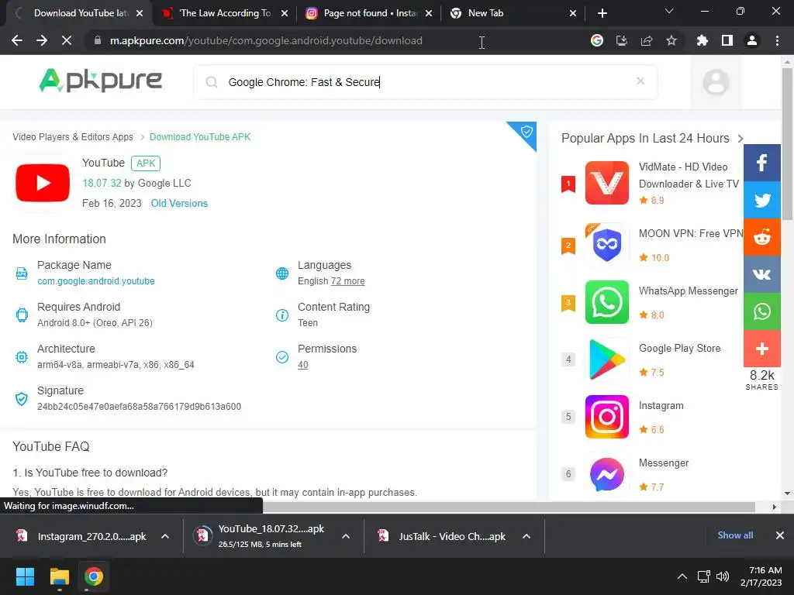Image resolution: width=794 pixels, height=595 pixels.
Task: Open Google Play Store app icon
Action: pyautogui.click(x=606, y=359)
